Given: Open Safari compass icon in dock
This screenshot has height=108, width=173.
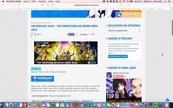Looking at the screenshot, I should 16,105.
